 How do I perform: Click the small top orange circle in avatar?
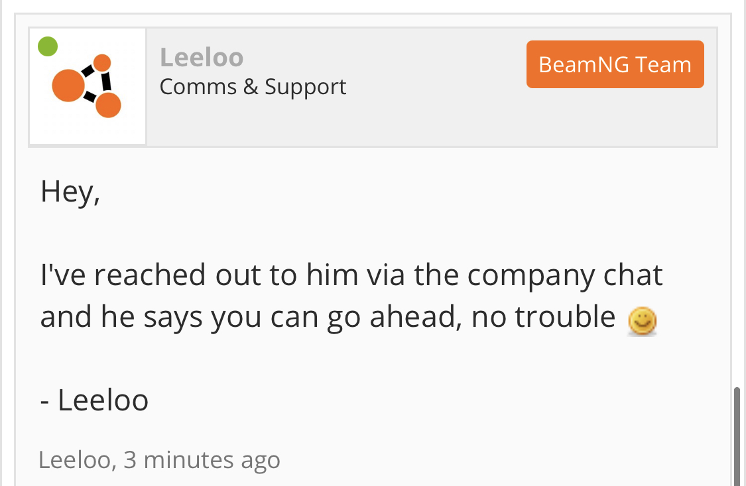point(102,62)
